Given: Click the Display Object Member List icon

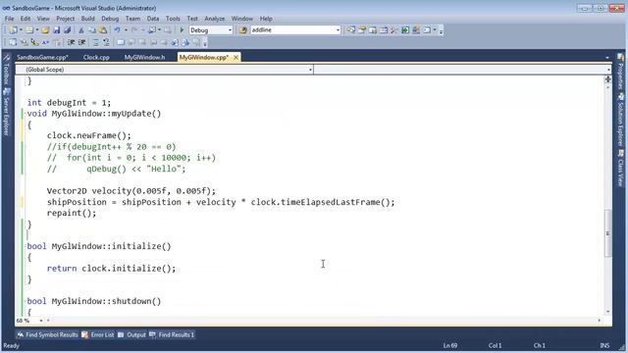Looking at the screenshot, I should point(13,42).
